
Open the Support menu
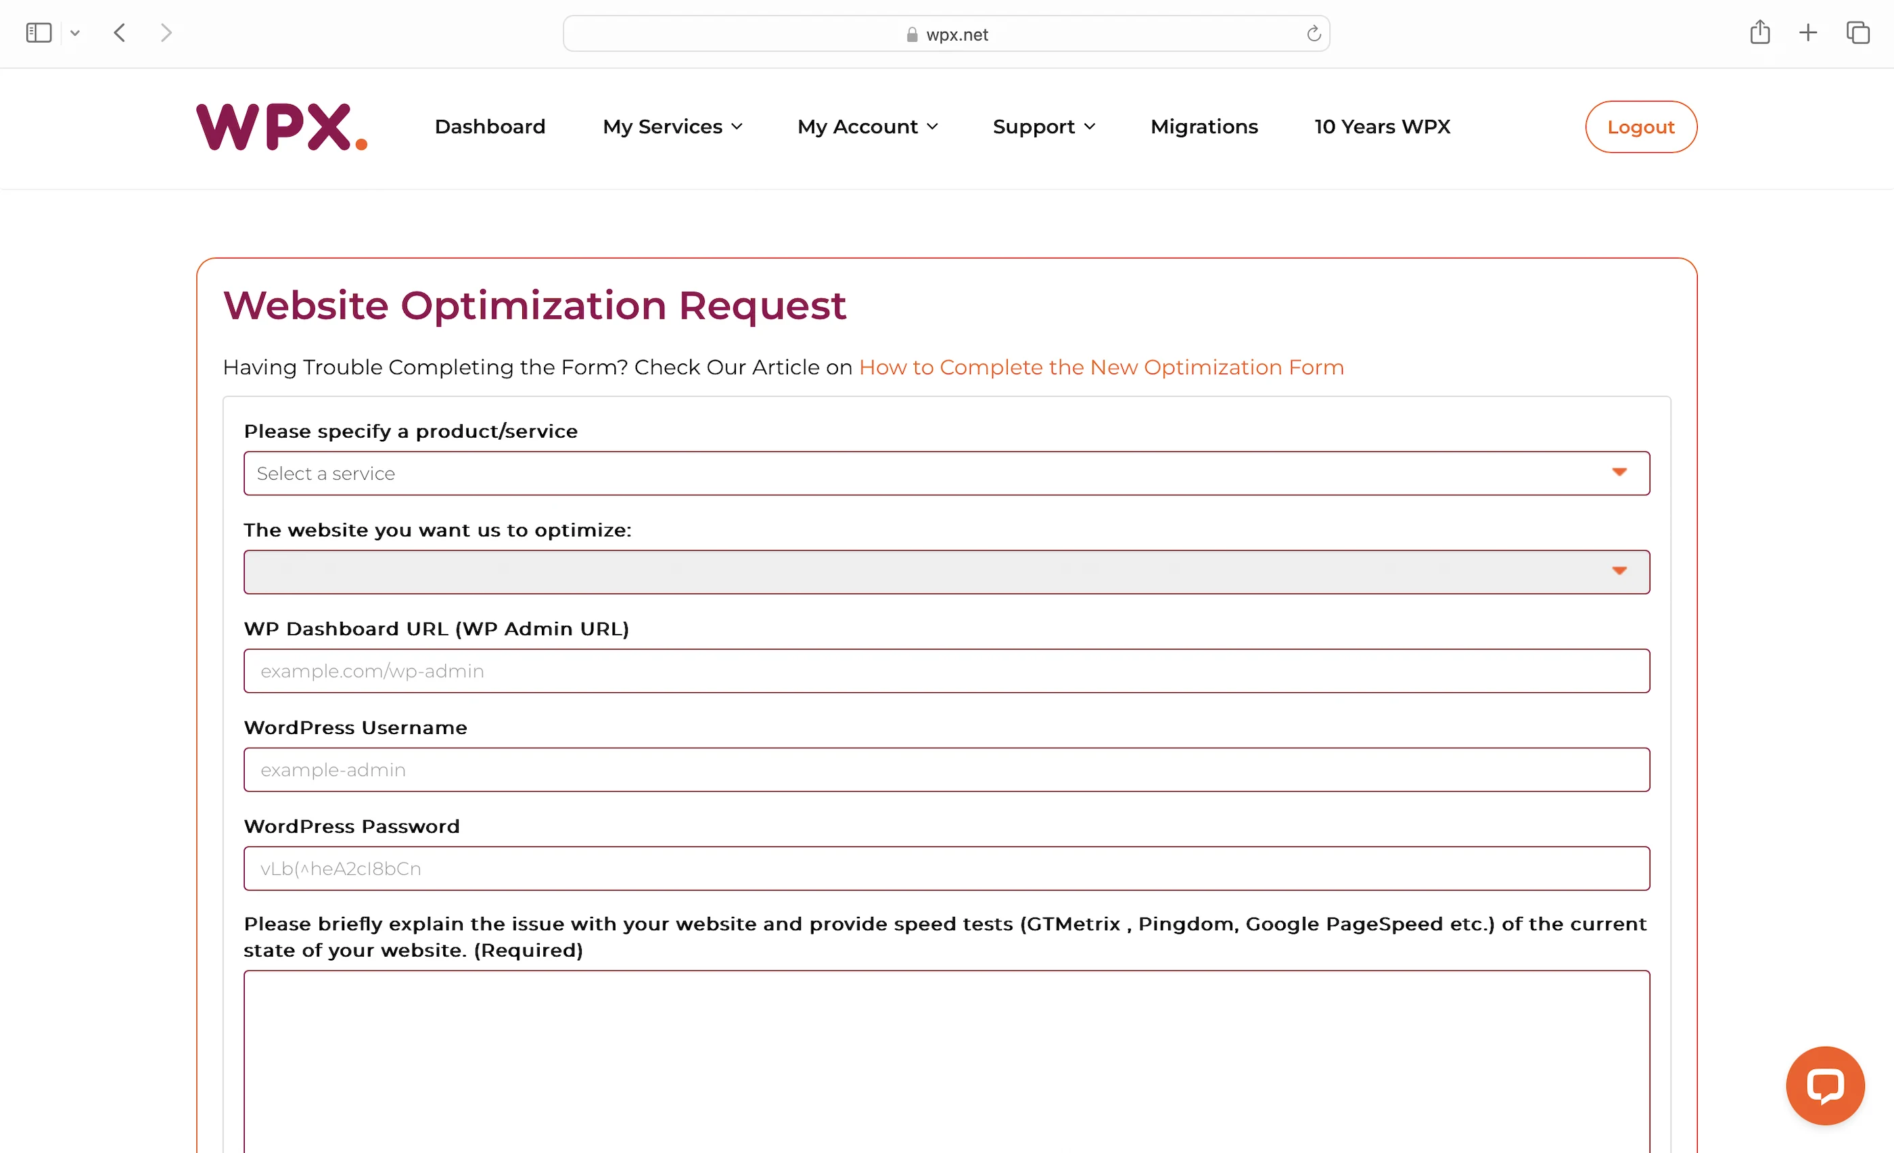[1043, 127]
